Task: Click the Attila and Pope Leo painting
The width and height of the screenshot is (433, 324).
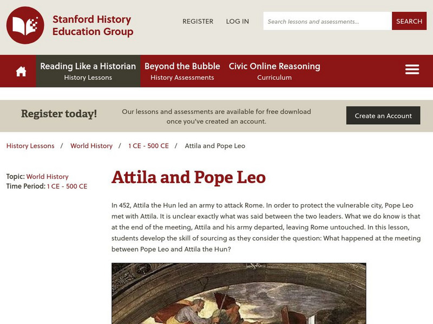Action: pyautogui.click(x=239, y=293)
